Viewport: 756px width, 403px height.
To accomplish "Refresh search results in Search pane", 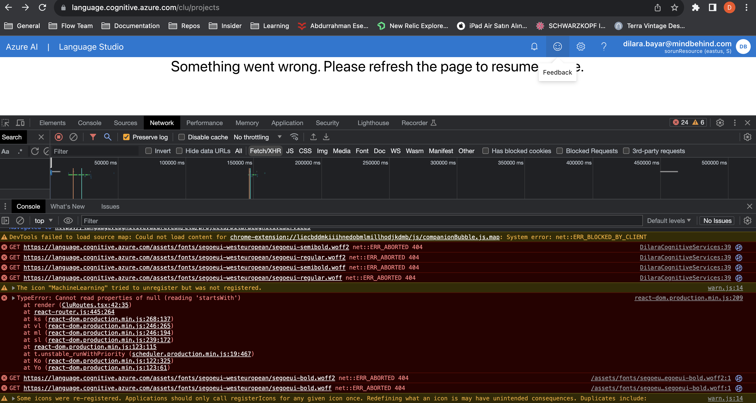I will (x=35, y=152).
